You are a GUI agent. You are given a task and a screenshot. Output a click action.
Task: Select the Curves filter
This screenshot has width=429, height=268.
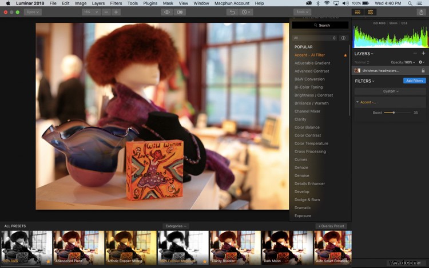(x=301, y=159)
